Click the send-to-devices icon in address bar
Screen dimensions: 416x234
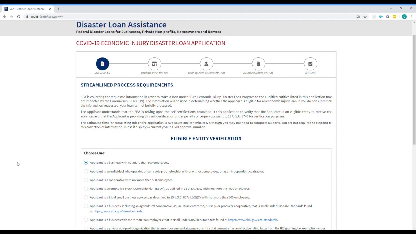click(358, 17)
